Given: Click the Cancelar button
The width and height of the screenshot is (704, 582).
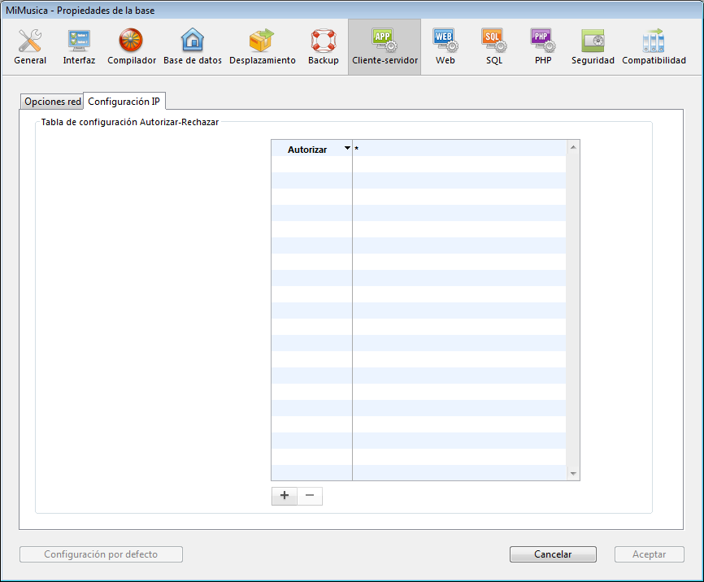Looking at the screenshot, I should coord(553,554).
